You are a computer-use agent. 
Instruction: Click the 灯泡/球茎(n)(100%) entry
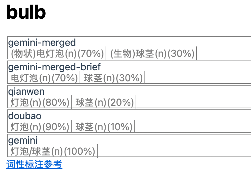click(53, 151)
